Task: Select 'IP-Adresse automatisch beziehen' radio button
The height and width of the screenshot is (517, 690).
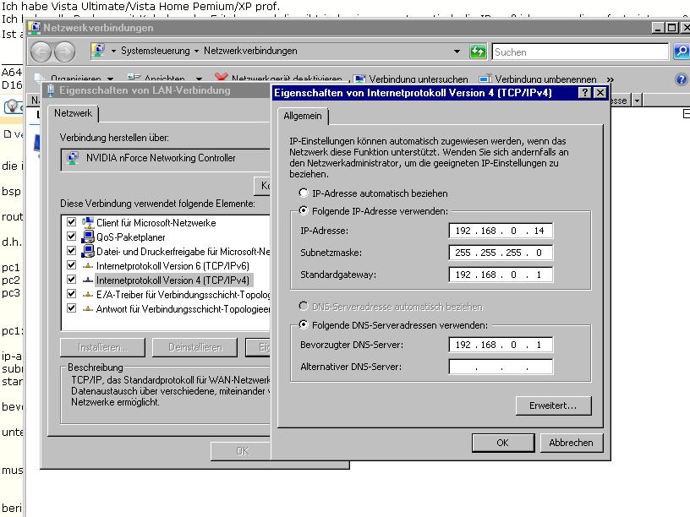Action: coord(304,193)
